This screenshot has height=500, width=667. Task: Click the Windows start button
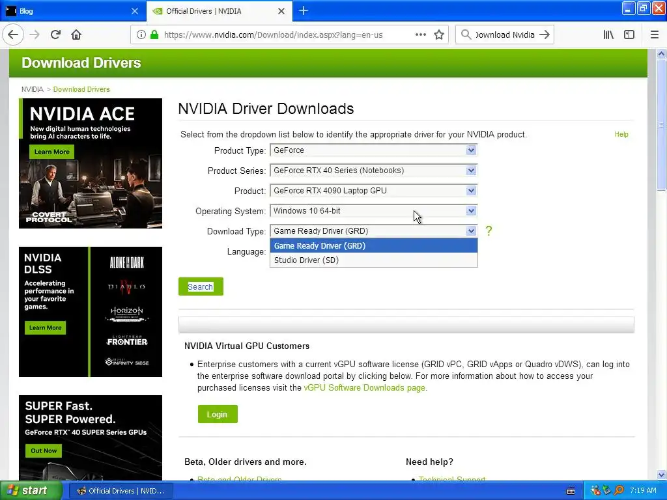point(31,491)
